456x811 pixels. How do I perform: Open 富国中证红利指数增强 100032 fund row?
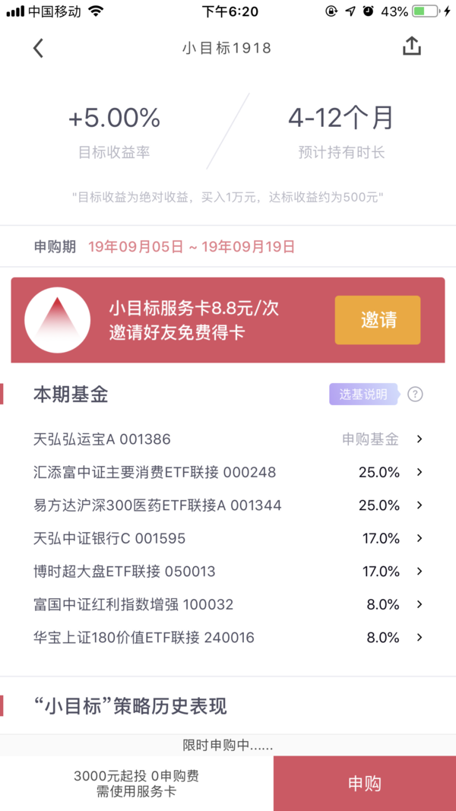(228, 604)
